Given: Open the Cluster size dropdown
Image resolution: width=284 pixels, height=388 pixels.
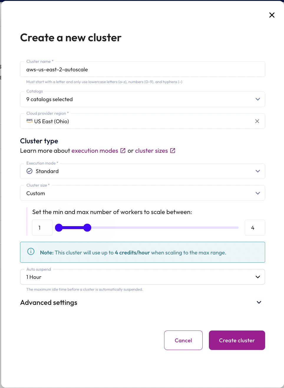Looking at the screenshot, I should tap(143, 193).
